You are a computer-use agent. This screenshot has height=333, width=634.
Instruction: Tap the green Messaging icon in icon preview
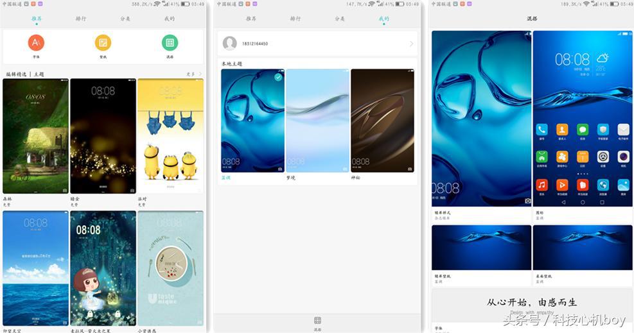(x=583, y=130)
